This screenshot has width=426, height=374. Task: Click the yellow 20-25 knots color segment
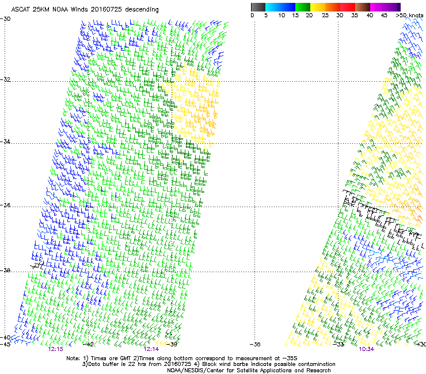click(318, 7)
